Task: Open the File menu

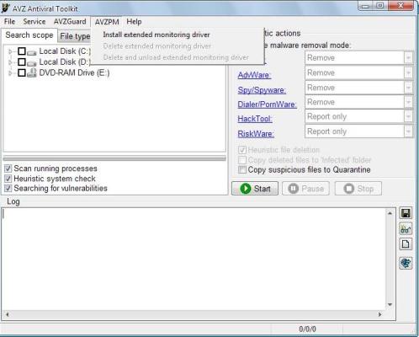Action: (9, 22)
